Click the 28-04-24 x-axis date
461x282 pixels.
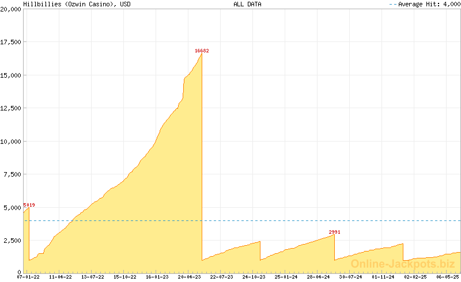tap(319, 277)
